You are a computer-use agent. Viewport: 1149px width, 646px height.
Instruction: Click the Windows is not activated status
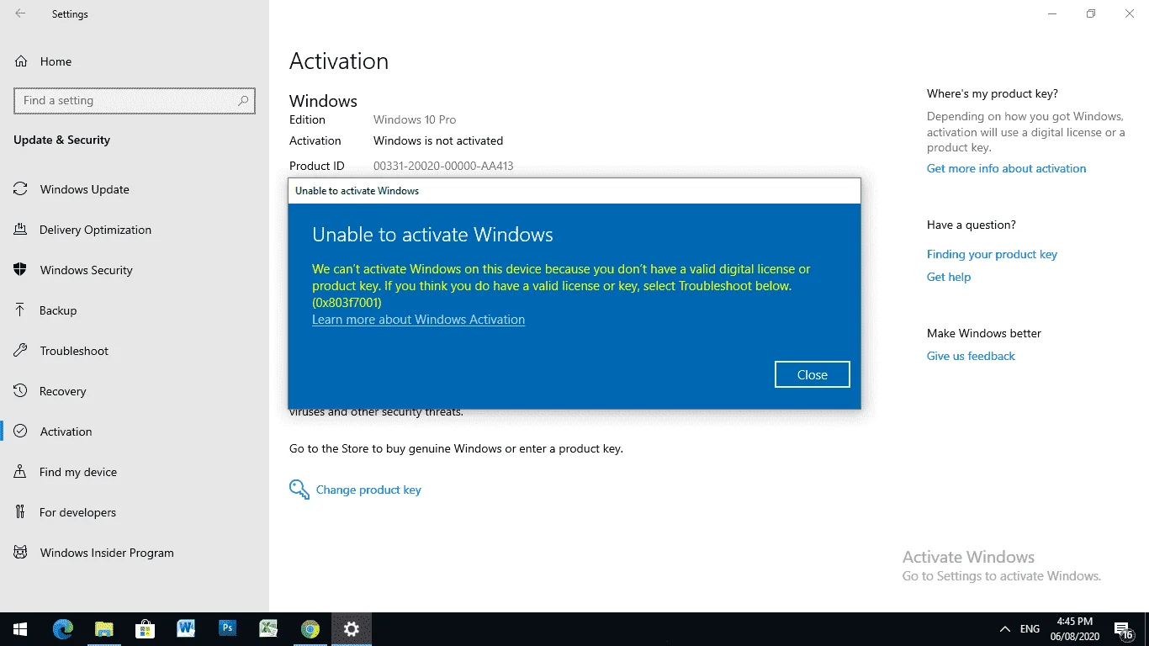[438, 140]
